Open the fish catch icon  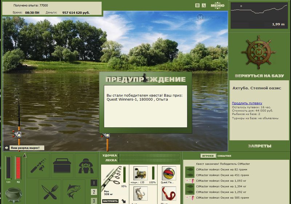(74, 192)
